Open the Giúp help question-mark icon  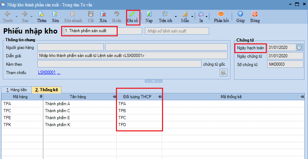240,14
